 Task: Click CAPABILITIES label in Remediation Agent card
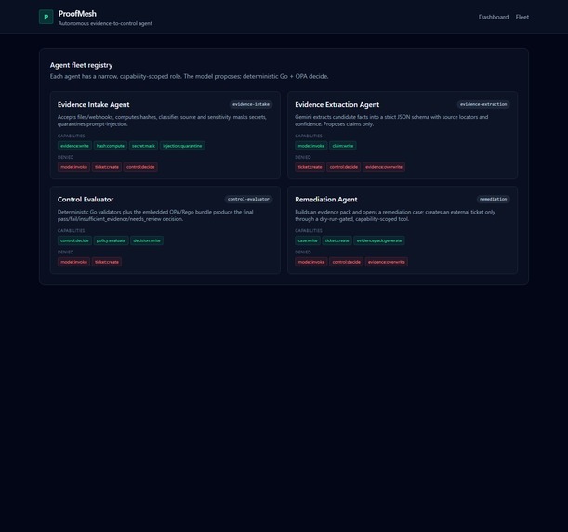pyautogui.click(x=309, y=231)
